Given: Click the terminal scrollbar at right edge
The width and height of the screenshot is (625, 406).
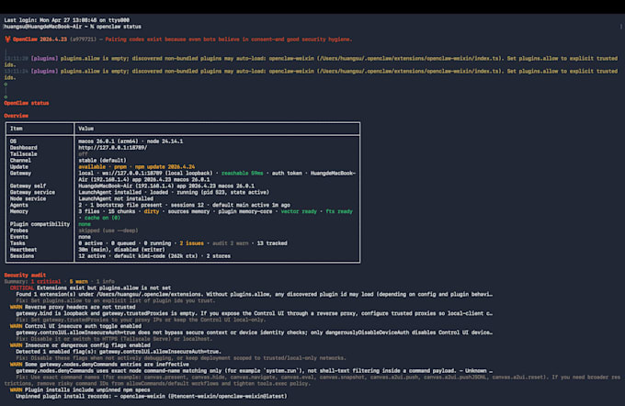Looking at the screenshot, I should point(621,27).
